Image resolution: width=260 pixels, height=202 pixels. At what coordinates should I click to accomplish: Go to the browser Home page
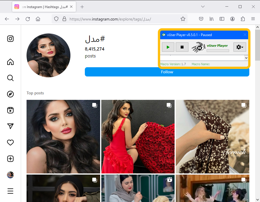[38, 19]
